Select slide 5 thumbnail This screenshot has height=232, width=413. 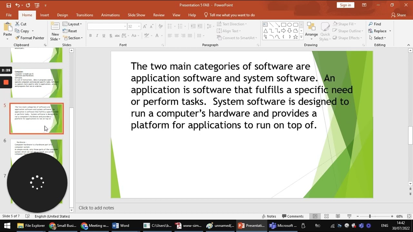[x=36, y=119]
